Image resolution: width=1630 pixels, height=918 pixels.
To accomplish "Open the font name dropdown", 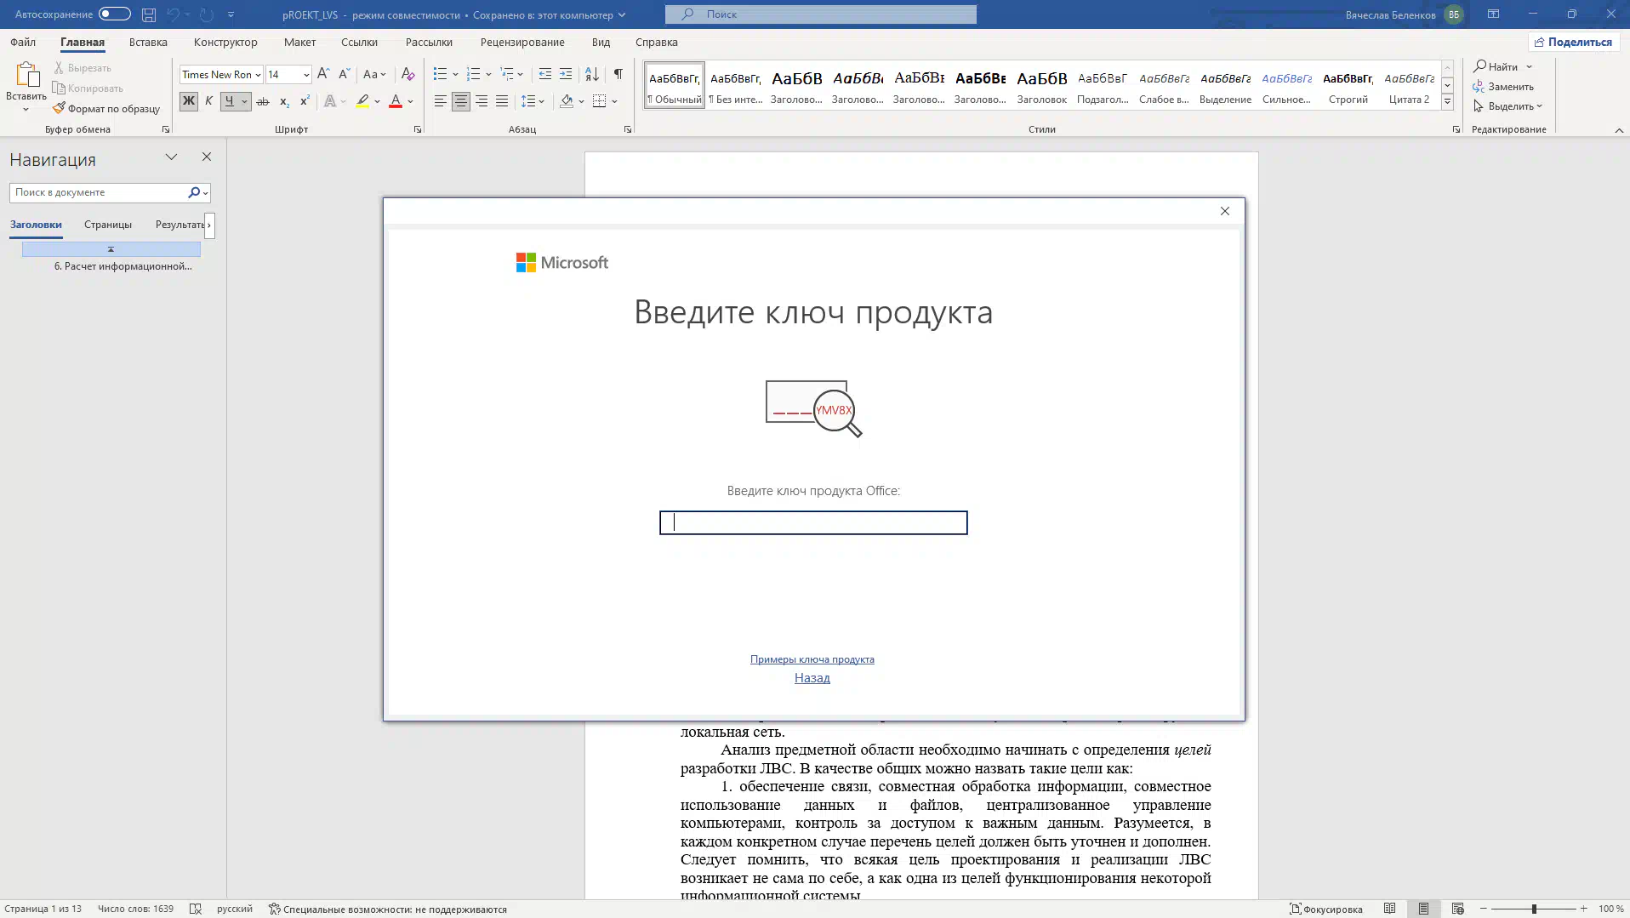I will pyautogui.click(x=258, y=75).
